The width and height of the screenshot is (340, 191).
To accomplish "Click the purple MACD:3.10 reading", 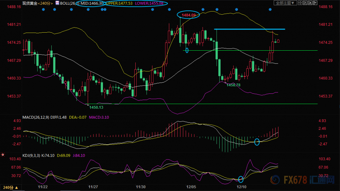I will tap(99, 117).
